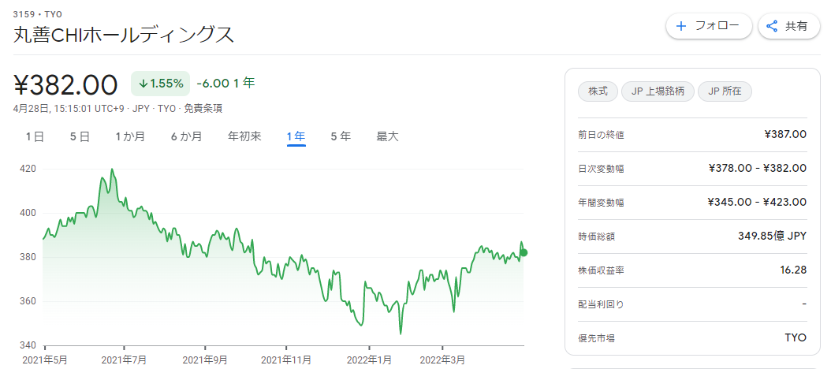
Task: Click the chart peak near 2021年7月
Action: [x=112, y=169]
